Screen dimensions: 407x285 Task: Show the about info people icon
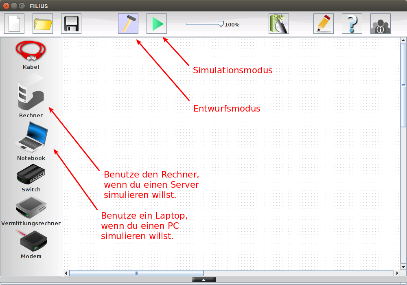pos(381,24)
